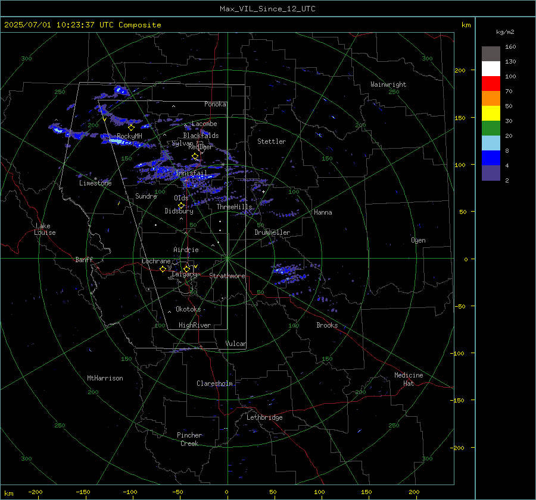Click the Max_VIL_Since_12_UTC title
The image size is (536, 500).
point(267,9)
